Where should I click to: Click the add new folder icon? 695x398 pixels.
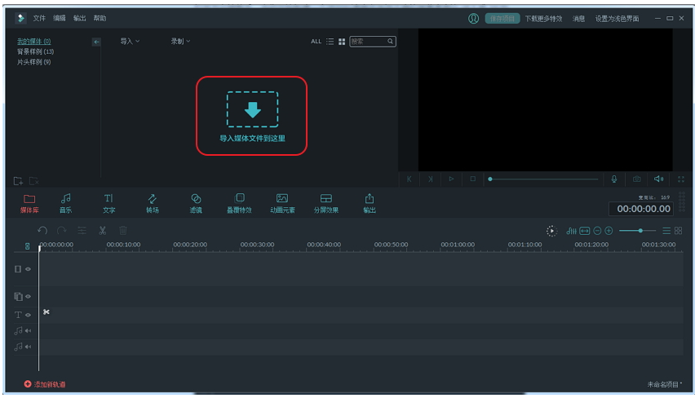(x=18, y=181)
